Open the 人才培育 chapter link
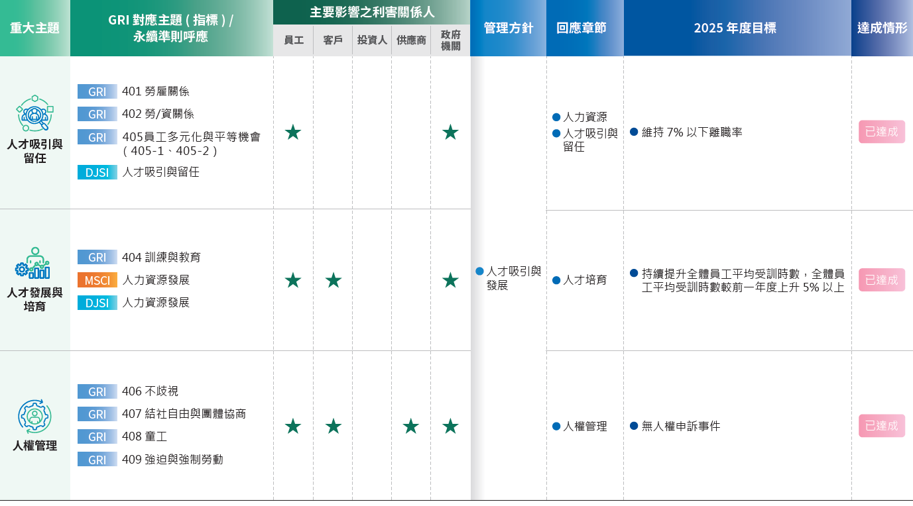 [585, 280]
